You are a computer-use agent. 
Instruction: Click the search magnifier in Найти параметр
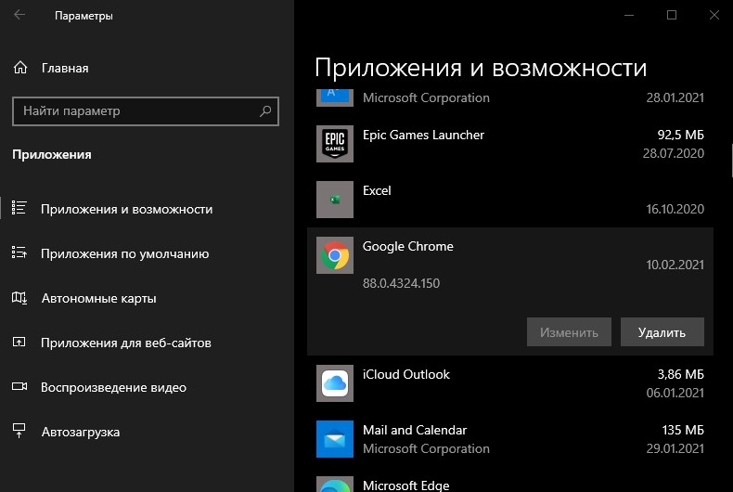[x=265, y=110]
